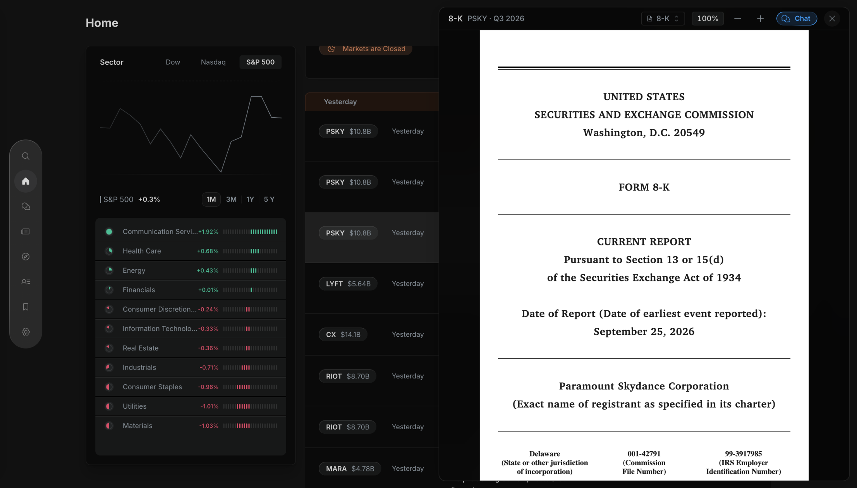Click the S&P 500 line chart

191,134
